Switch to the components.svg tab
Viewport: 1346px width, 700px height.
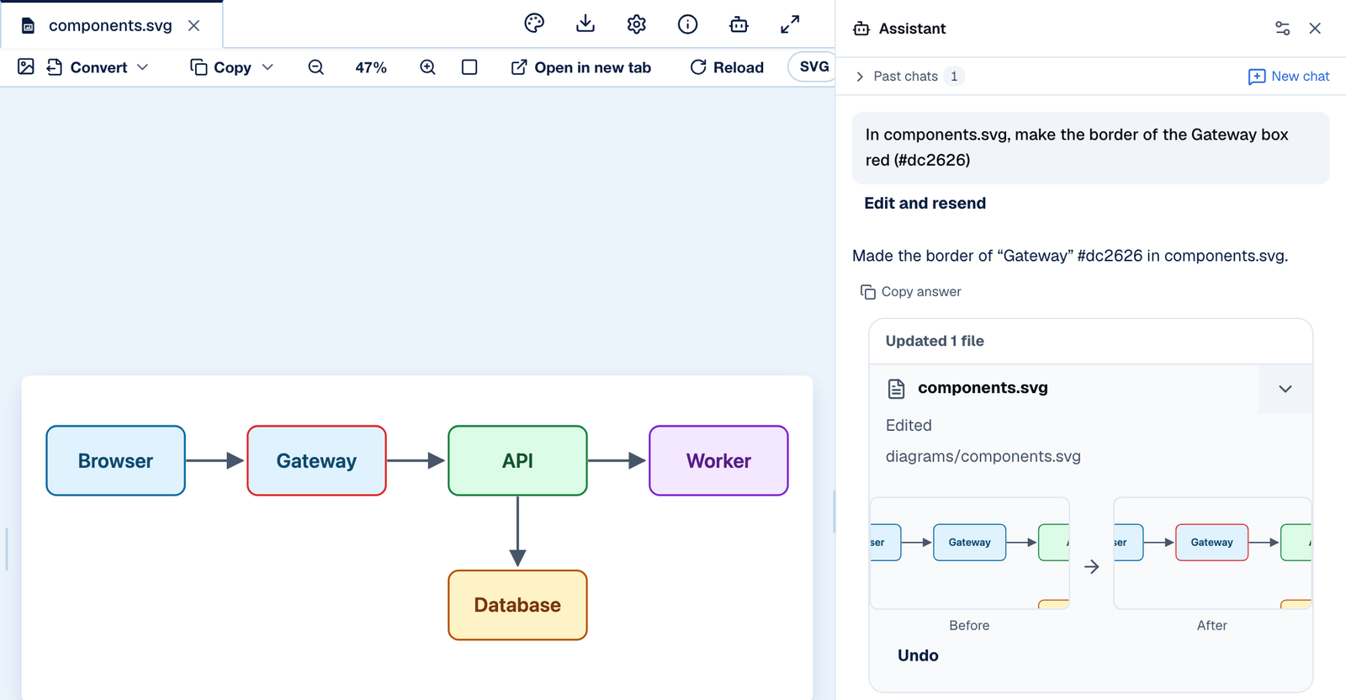coord(110,25)
